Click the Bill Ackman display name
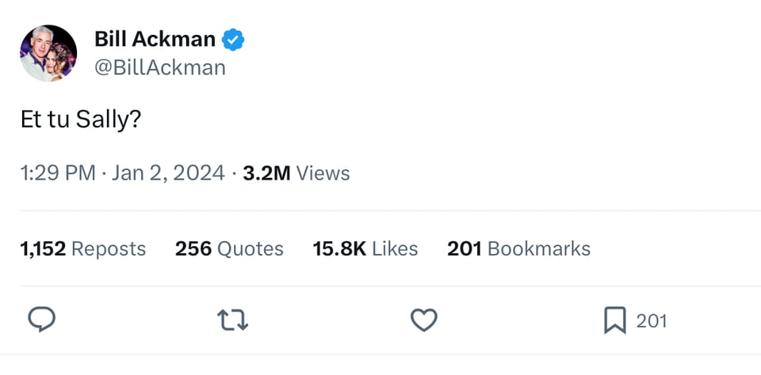Screen dimensions: 761x375 pyautogui.click(x=155, y=39)
